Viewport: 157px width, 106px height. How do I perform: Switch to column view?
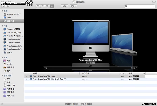pos(47,6)
